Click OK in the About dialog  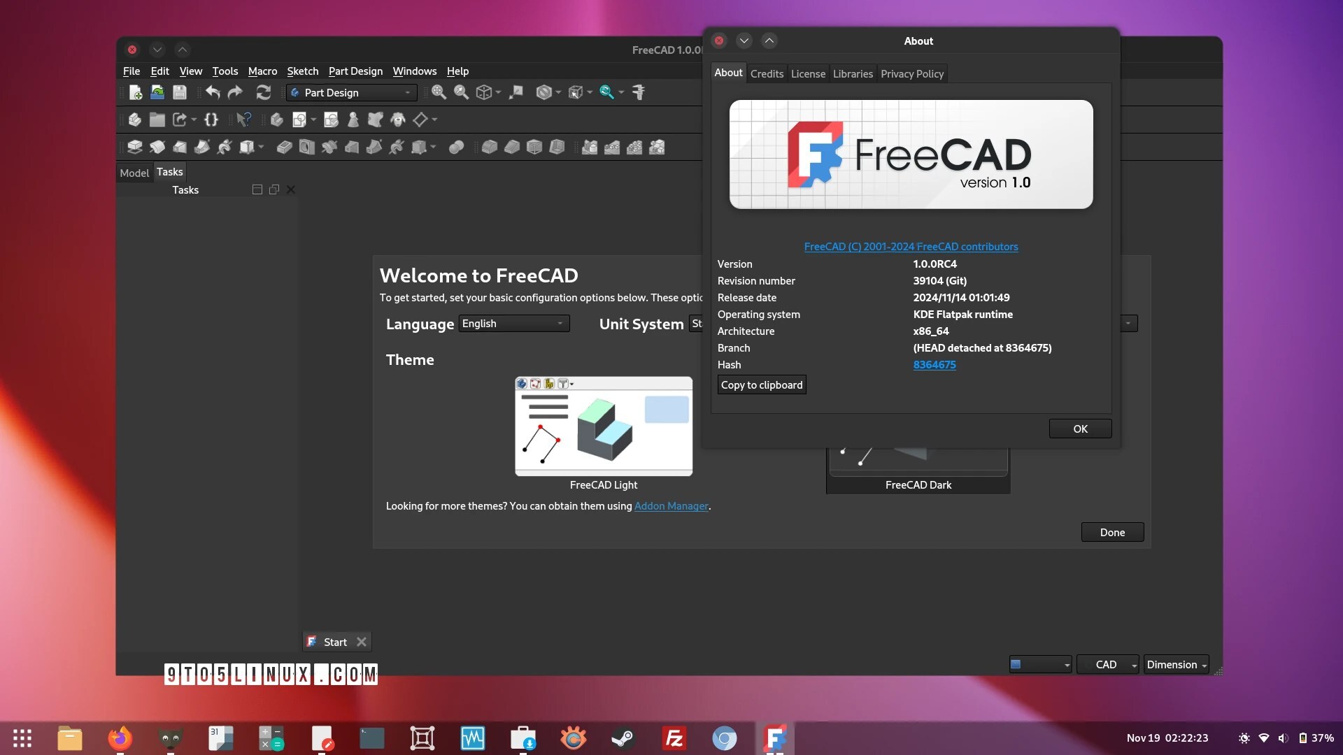pos(1080,429)
